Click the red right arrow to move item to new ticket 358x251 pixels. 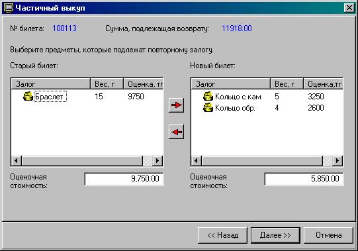(x=176, y=105)
